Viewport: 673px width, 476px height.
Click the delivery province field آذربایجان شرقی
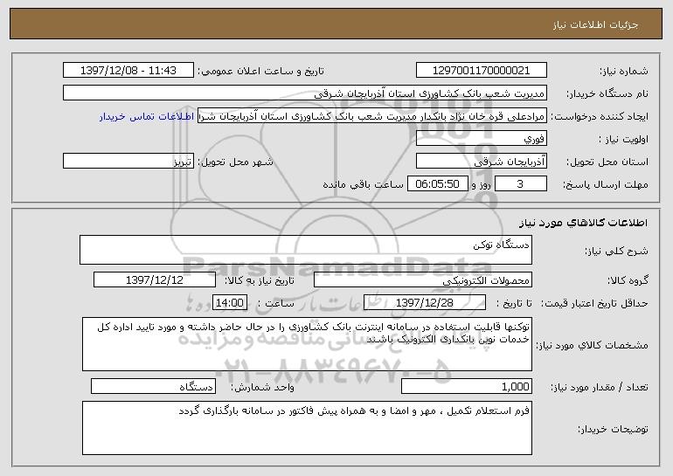[x=481, y=162]
